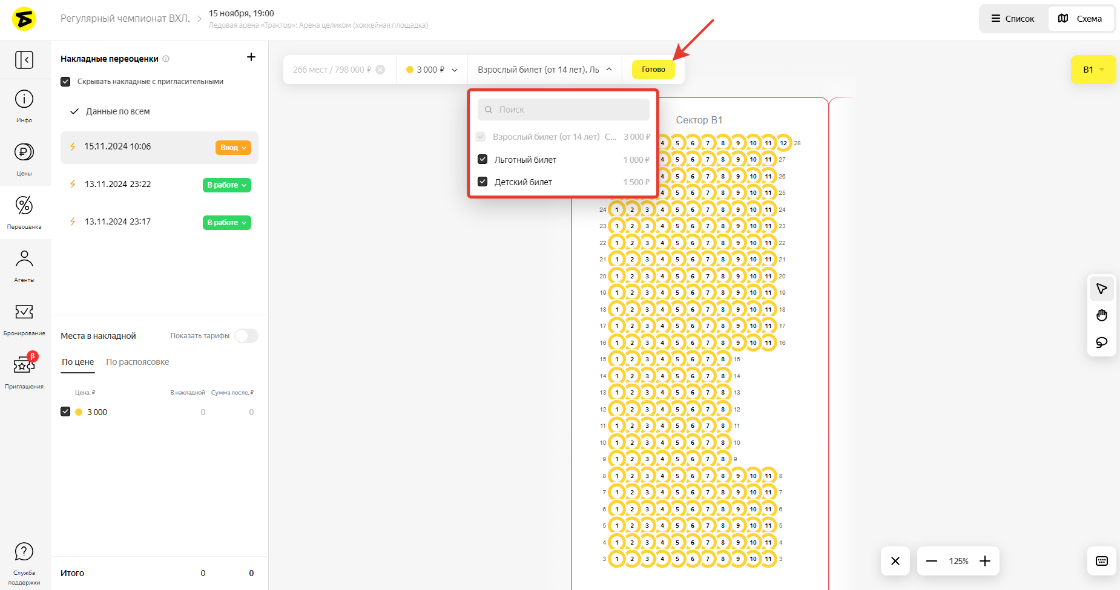Click the Поиск search field
The width and height of the screenshot is (1120, 590).
(x=563, y=110)
